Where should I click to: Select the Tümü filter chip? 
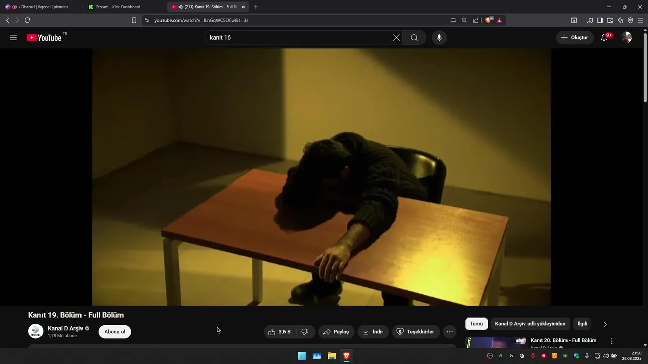point(476,324)
